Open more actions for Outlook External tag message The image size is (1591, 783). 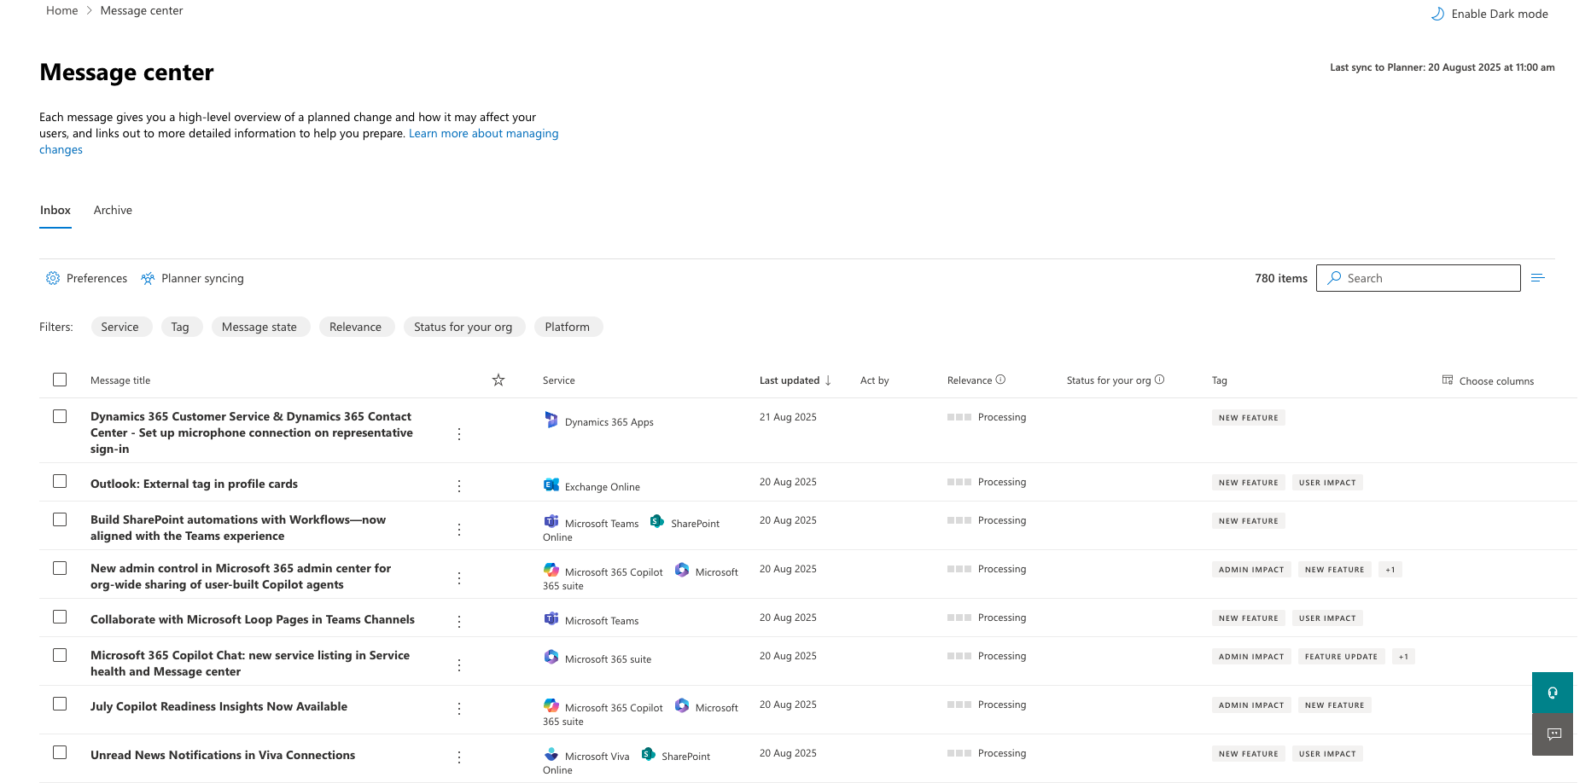coord(459,486)
